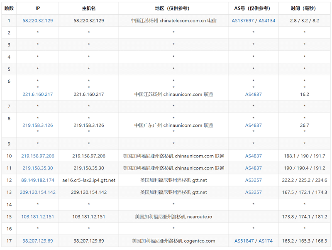Image resolution: width=332 pixels, height=250 pixels.
Task: Click hop number 17 cell
Action: [9, 241]
